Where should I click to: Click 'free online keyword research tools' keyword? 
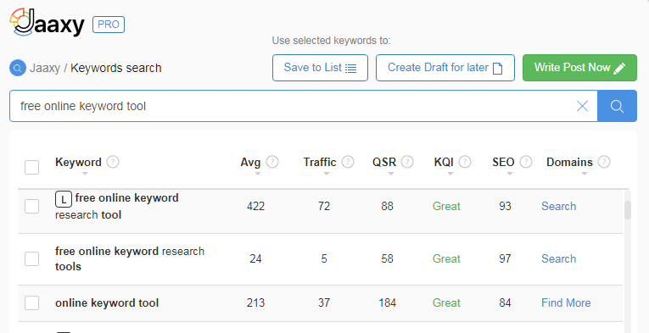pos(130,258)
